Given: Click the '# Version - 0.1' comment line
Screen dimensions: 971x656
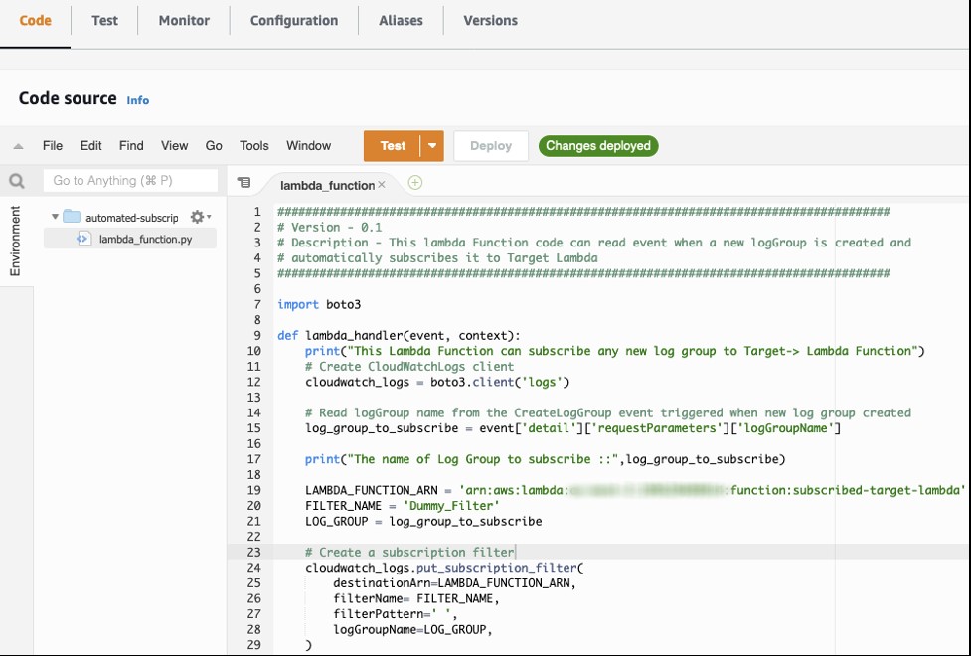Looking at the screenshot, I should pyautogui.click(x=329, y=228).
